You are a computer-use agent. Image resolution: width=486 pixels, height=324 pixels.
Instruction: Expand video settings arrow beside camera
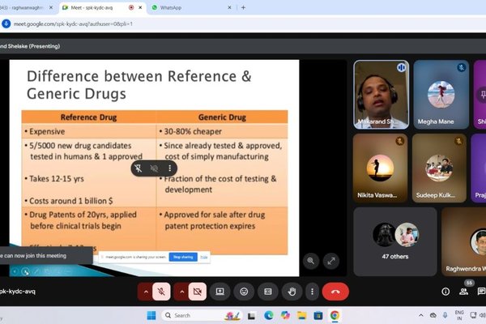(180, 291)
